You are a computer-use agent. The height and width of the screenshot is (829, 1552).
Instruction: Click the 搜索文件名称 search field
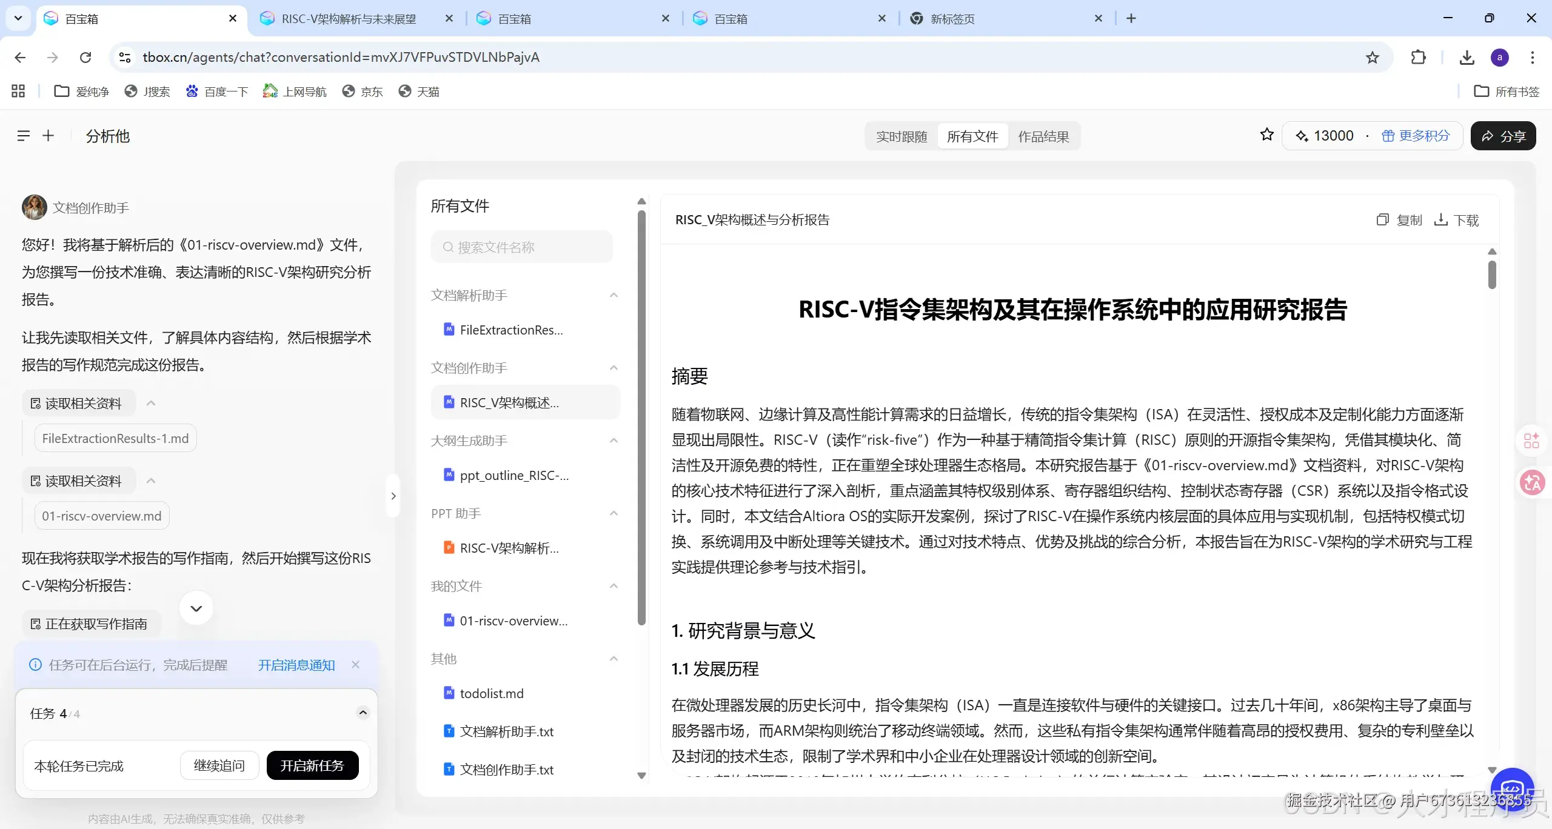point(521,247)
